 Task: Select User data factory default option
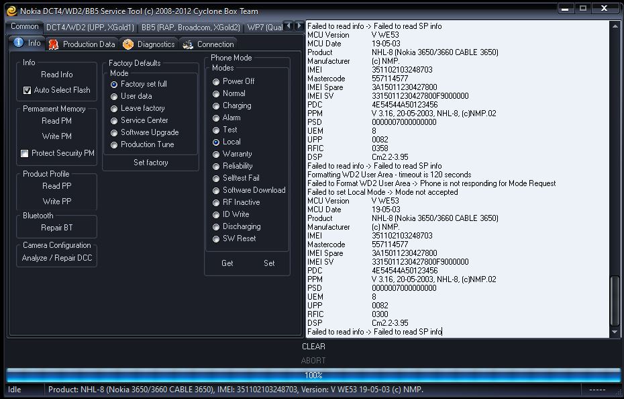[114, 96]
